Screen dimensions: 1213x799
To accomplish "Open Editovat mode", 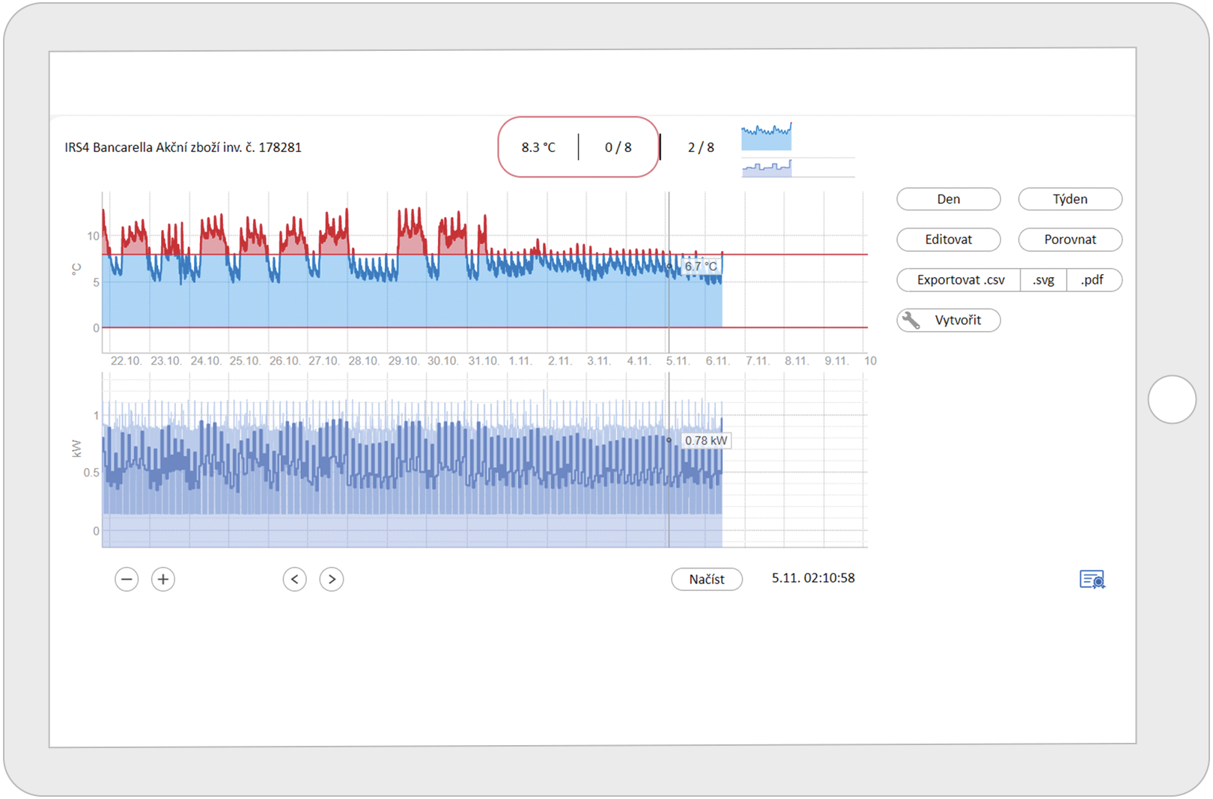I will (949, 240).
